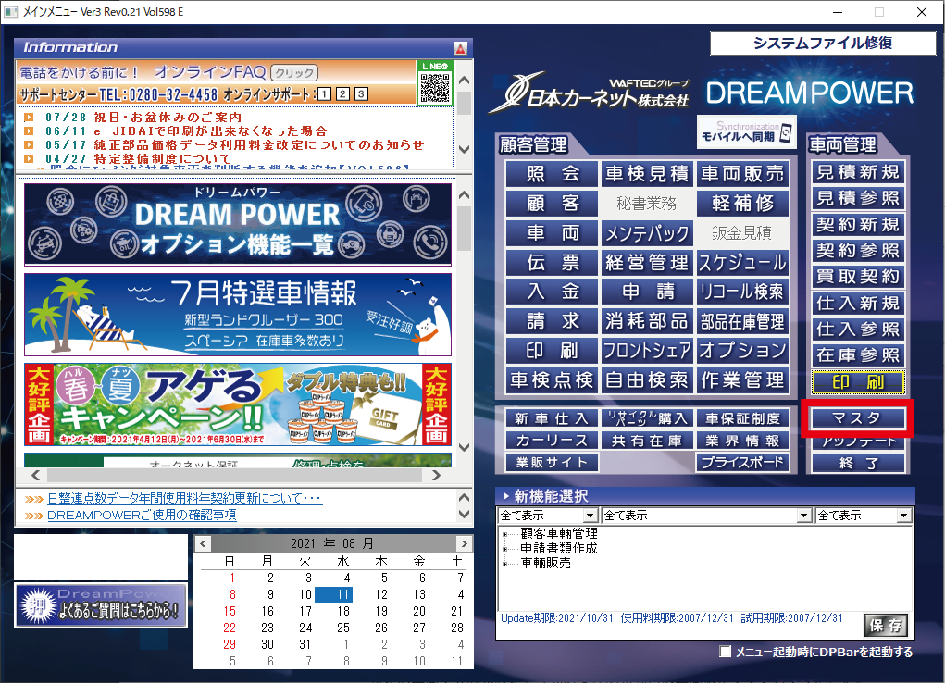Open the 入金 menu button
Image resolution: width=945 pixels, height=684 pixels.
[x=552, y=292]
